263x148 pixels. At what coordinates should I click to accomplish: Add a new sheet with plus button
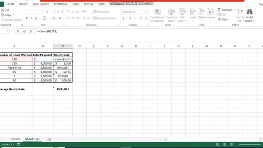tap(49, 139)
